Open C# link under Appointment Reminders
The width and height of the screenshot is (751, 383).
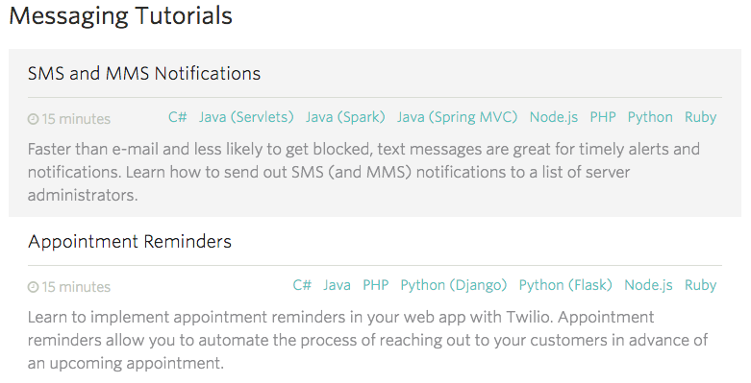[302, 285]
